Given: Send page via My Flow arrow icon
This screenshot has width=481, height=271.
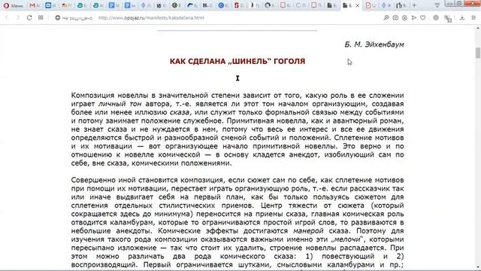Looking at the screenshot, I should 413,18.
